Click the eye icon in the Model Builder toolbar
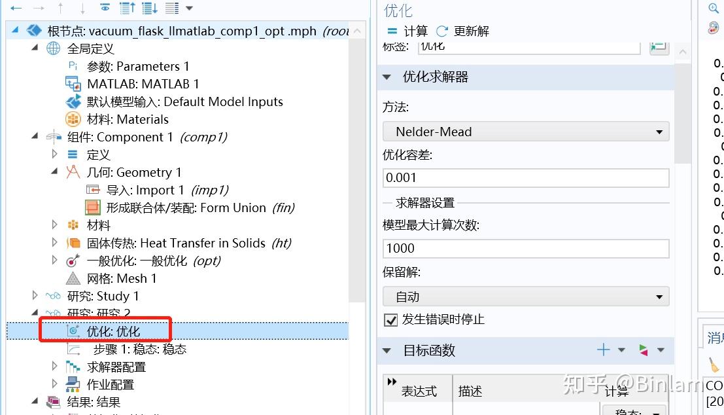 tap(105, 9)
